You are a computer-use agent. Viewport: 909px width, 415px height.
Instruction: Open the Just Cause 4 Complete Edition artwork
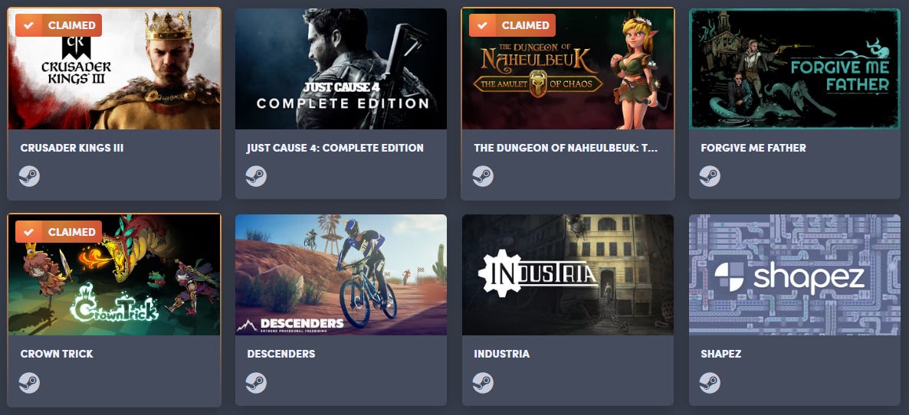pos(341,69)
